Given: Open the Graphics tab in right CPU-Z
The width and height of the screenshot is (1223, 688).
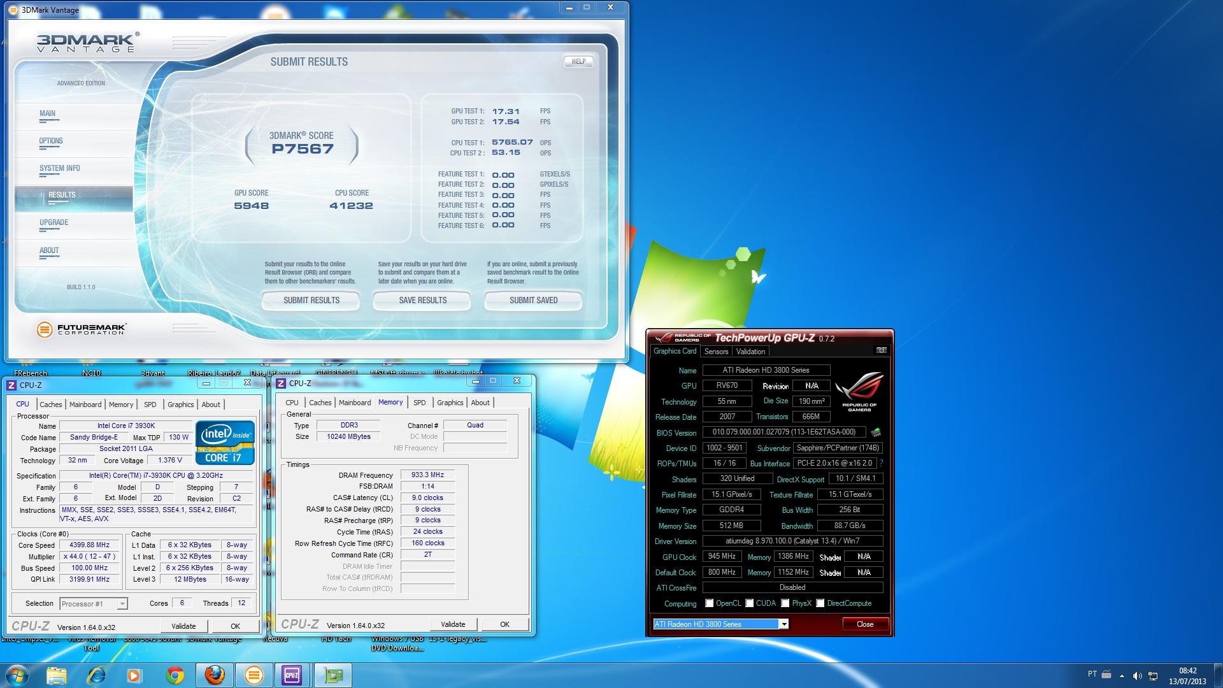Looking at the screenshot, I should point(450,403).
